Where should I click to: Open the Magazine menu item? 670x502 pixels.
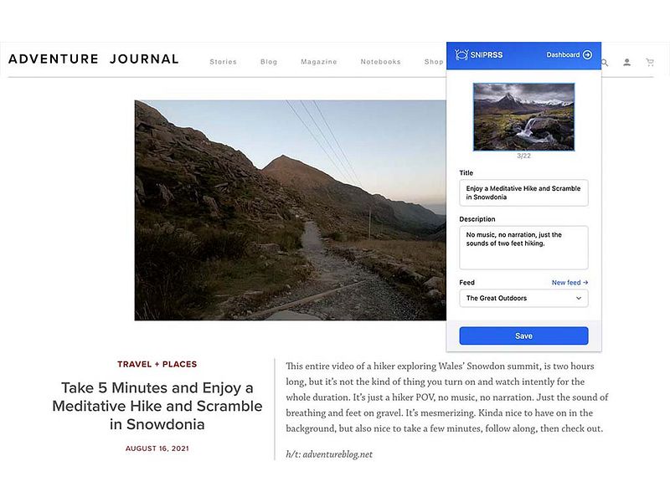pos(319,62)
